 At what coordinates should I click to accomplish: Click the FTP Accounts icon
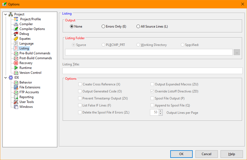(x=16, y=92)
